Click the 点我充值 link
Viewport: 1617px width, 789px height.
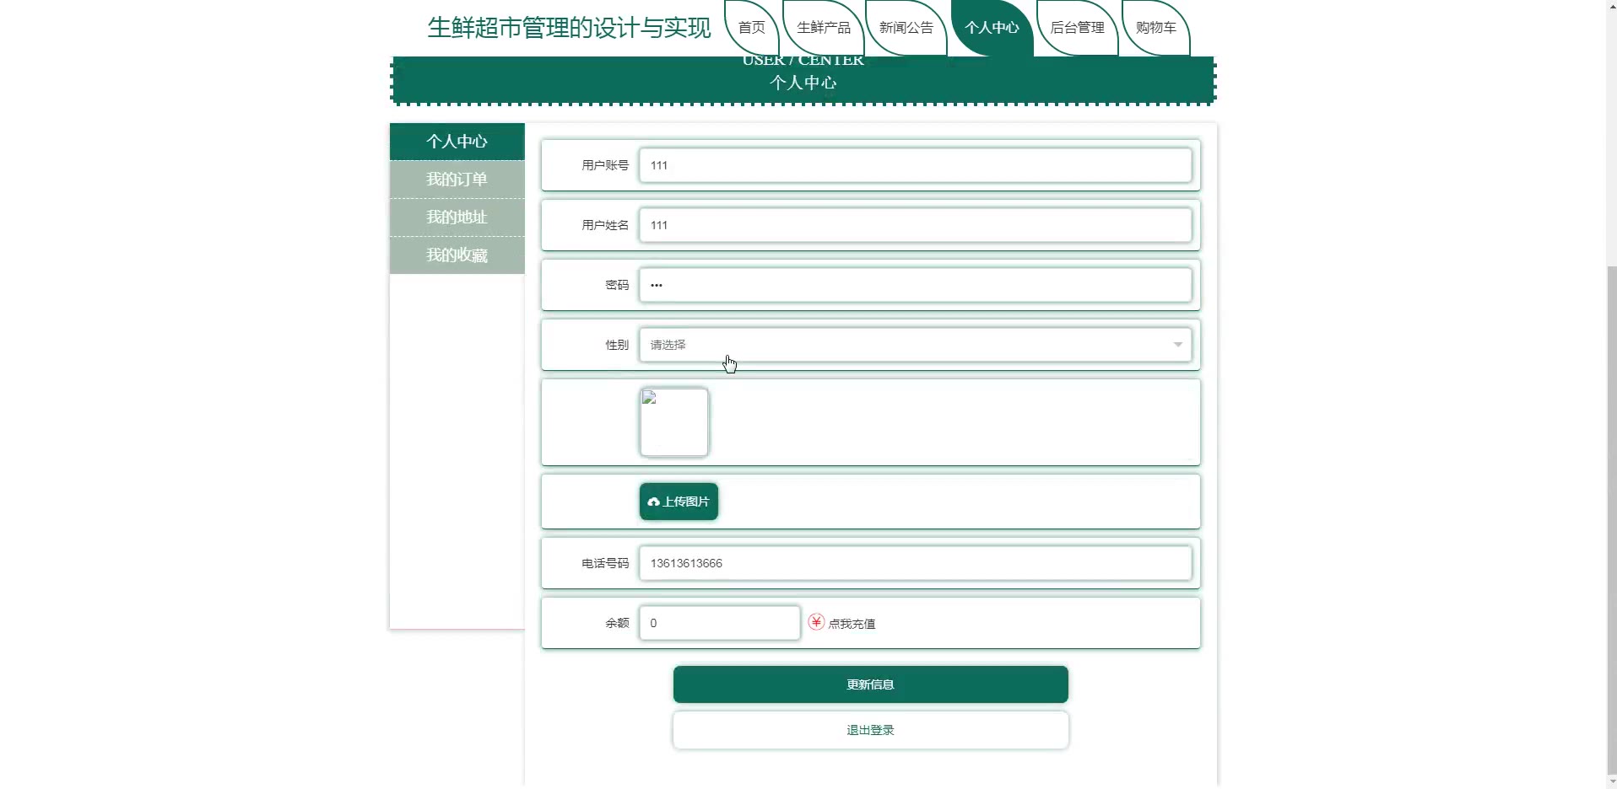pyautogui.click(x=852, y=624)
